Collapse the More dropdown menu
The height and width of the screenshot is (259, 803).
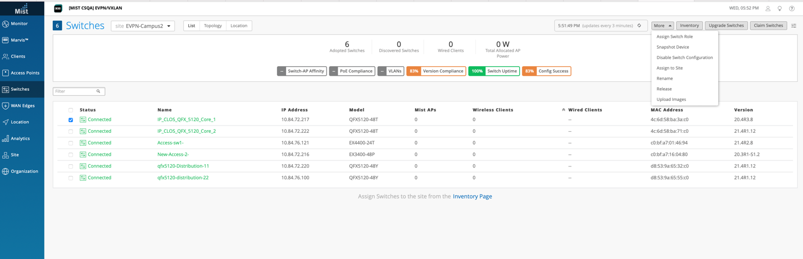[x=663, y=26]
